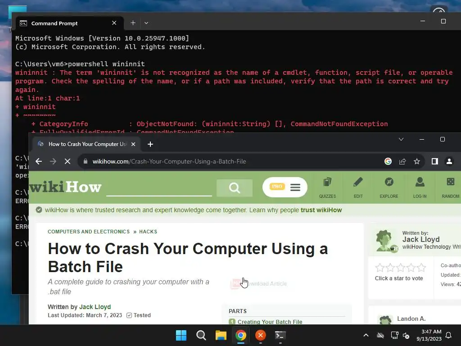This screenshot has width=461, height=346.
Task: Open Chrome tab search chevron
Action: point(401,139)
